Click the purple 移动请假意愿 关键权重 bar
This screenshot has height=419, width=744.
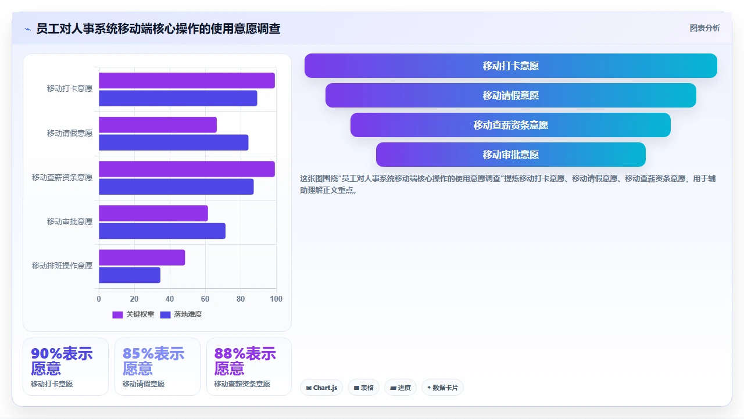[x=158, y=124]
